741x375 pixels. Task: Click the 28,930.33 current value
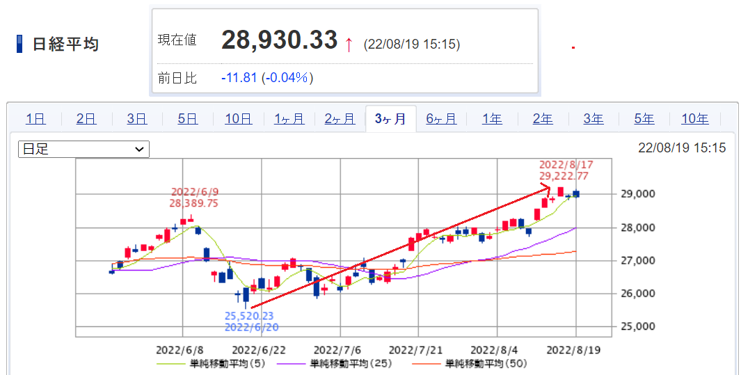coord(279,40)
